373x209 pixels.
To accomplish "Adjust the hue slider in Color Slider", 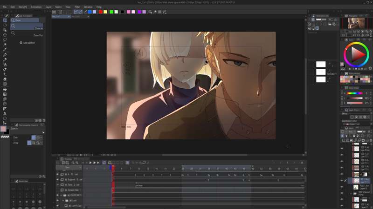I will tap(354, 93).
